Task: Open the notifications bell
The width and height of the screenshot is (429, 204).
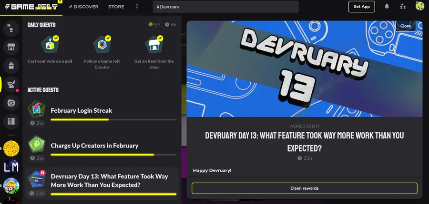Action: point(387,6)
